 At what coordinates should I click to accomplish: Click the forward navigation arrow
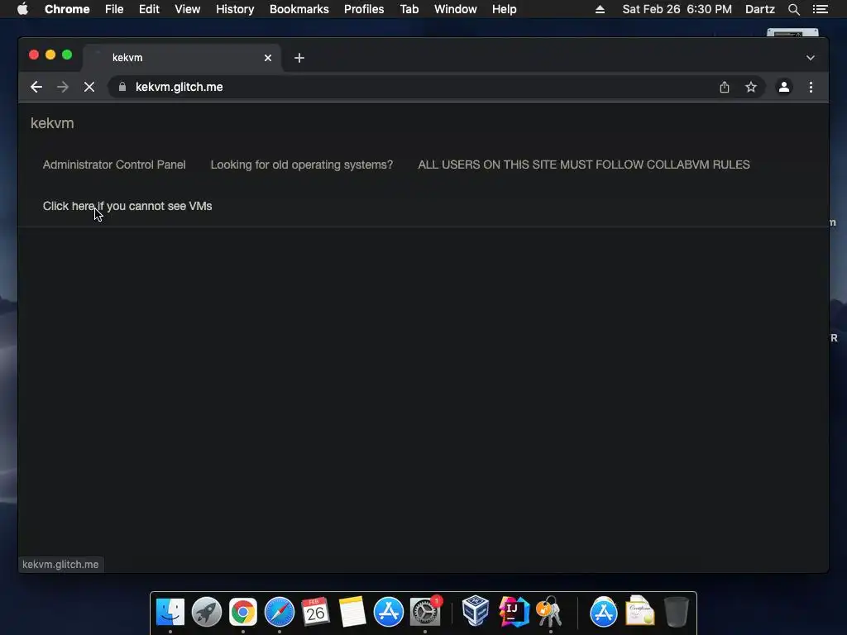click(x=63, y=87)
